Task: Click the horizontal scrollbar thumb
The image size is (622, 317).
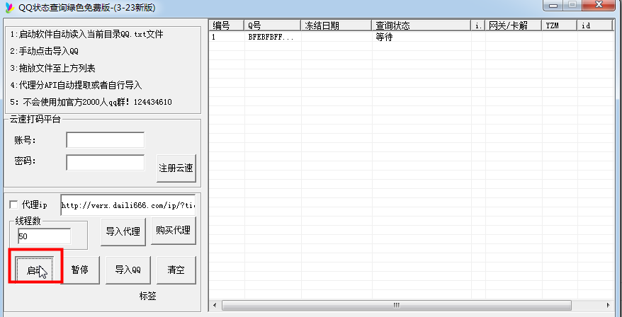Action: 397,305
